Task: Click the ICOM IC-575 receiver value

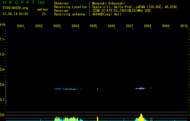Action: (x=121, y=11)
